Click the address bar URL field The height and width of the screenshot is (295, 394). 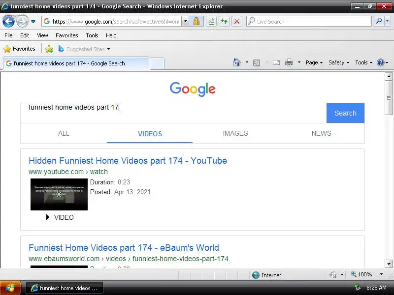tap(112, 22)
